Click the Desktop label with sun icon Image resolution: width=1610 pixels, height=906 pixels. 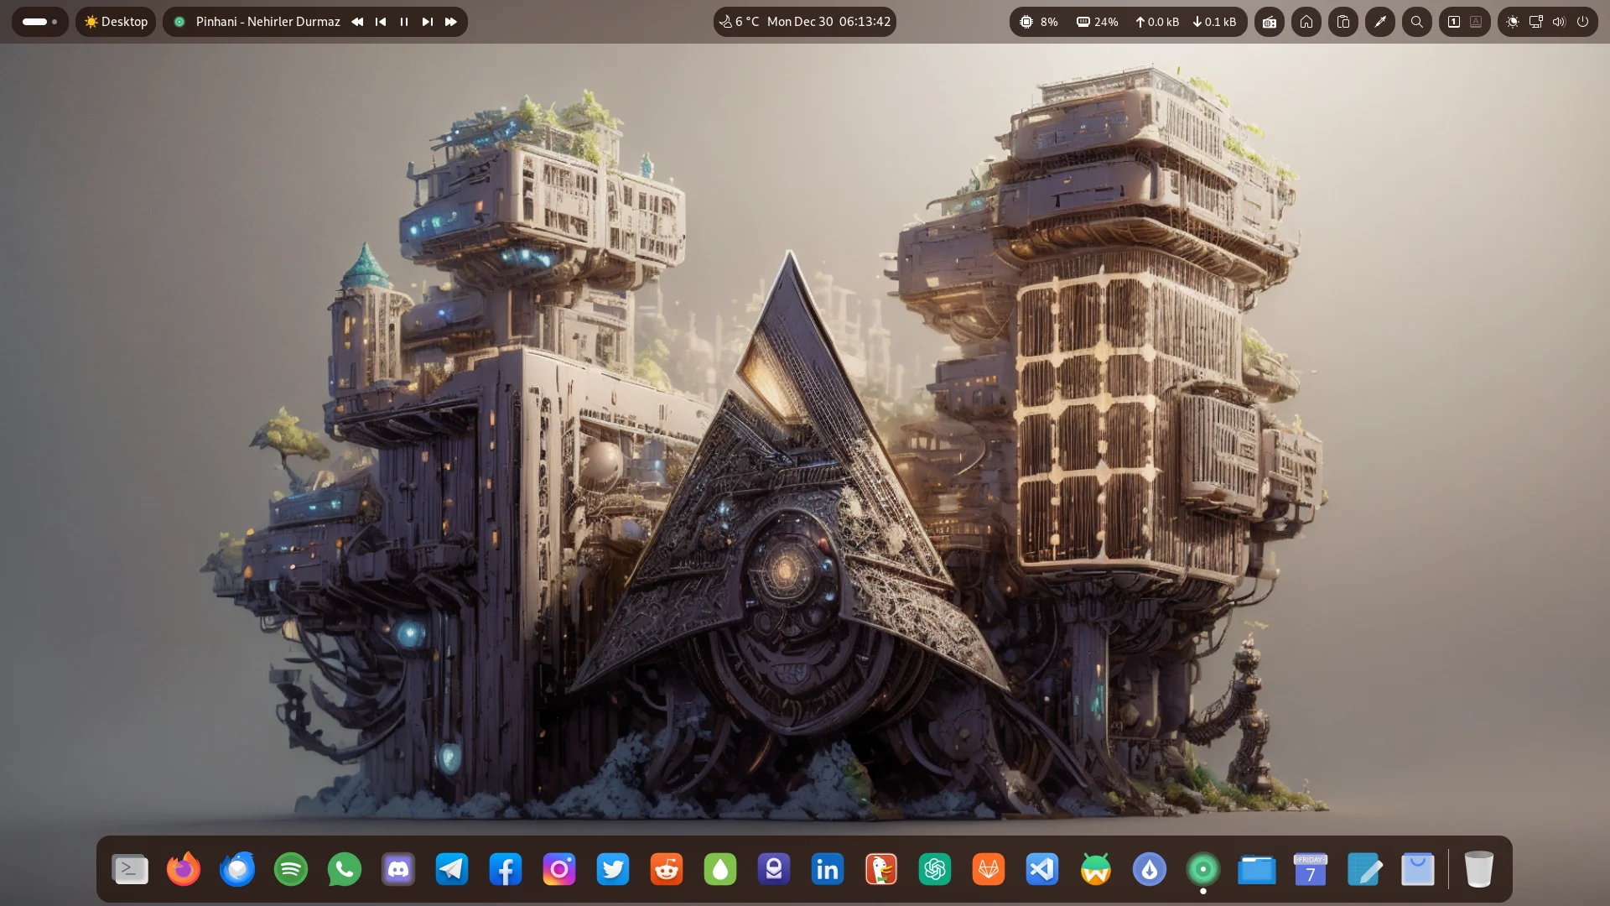(116, 22)
